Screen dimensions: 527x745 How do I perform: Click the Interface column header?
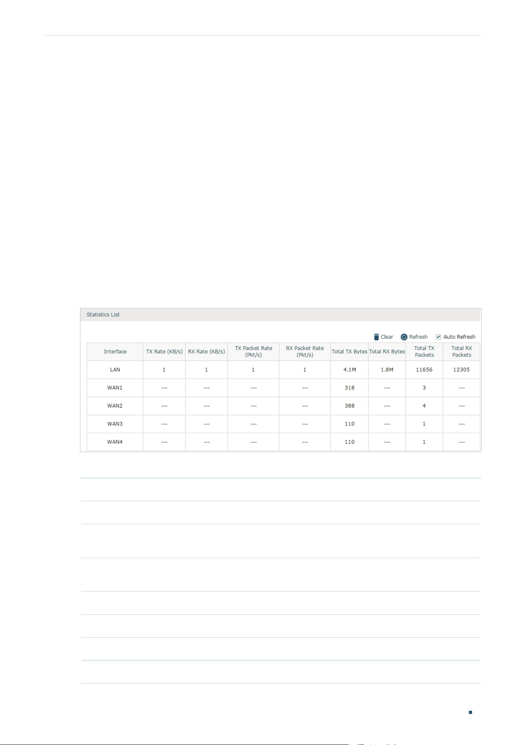[115, 352]
